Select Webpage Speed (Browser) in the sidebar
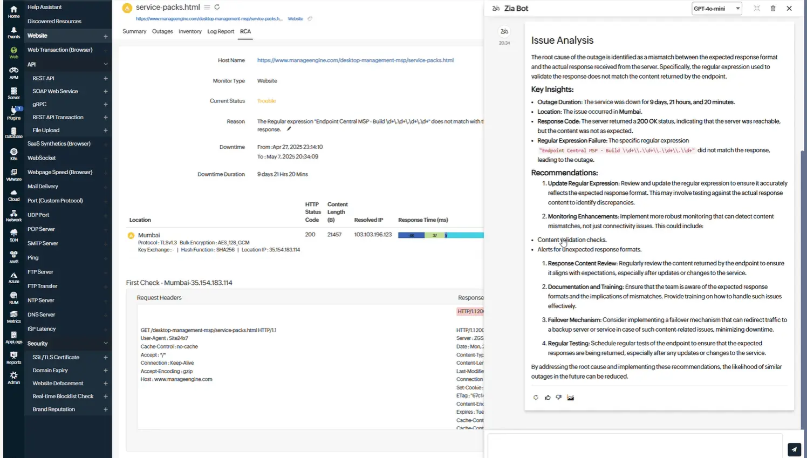Image resolution: width=807 pixels, height=458 pixels. click(x=60, y=172)
